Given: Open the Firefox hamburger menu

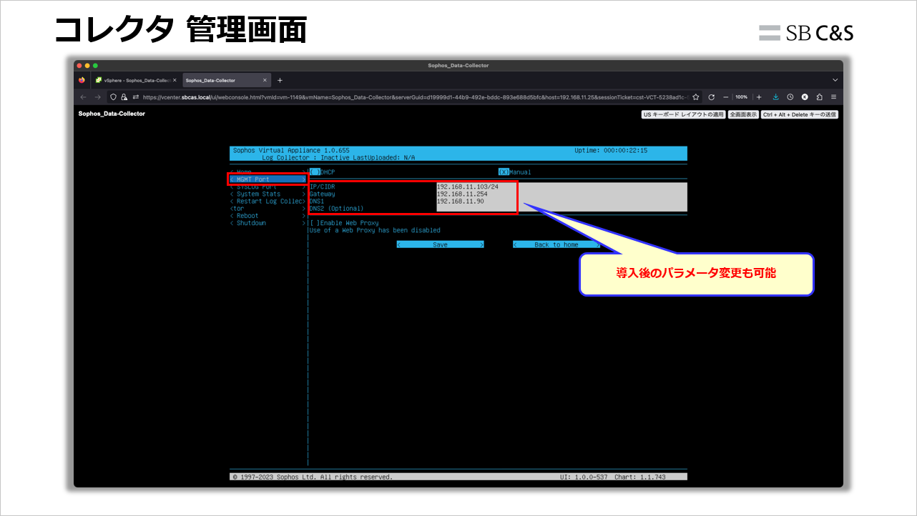Looking at the screenshot, I should 833,97.
